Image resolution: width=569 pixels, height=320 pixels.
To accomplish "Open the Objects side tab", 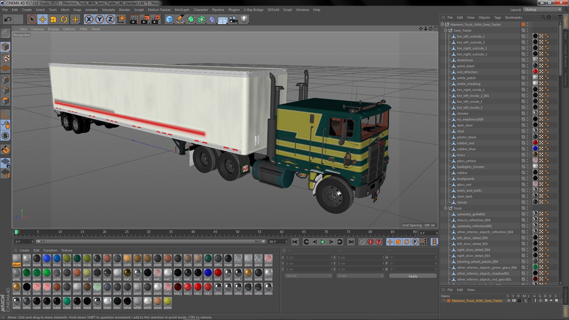I will [566, 22].
